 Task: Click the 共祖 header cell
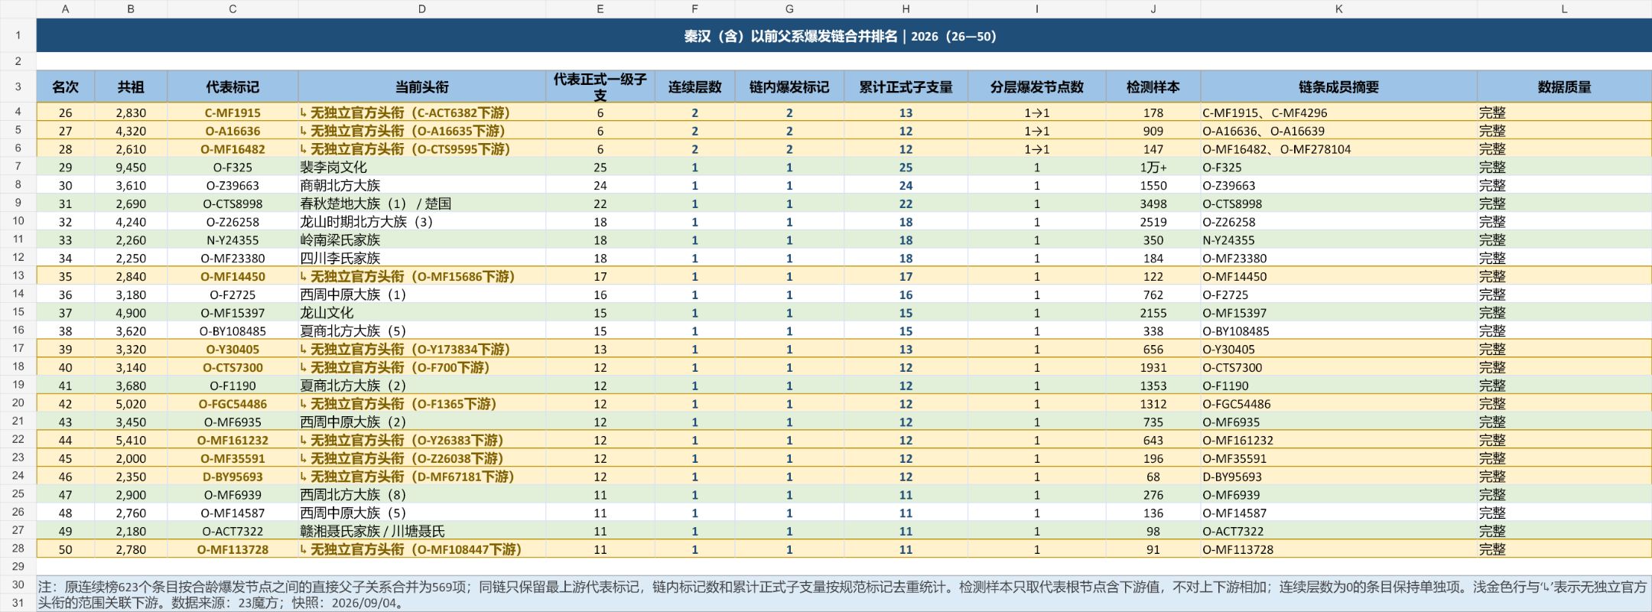click(x=131, y=86)
